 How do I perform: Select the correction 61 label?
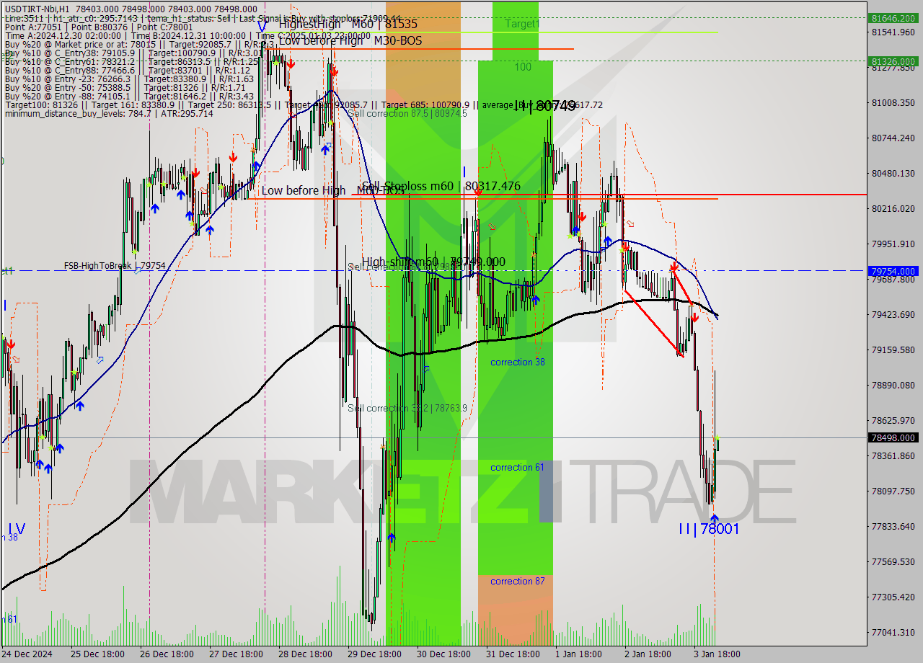(518, 468)
